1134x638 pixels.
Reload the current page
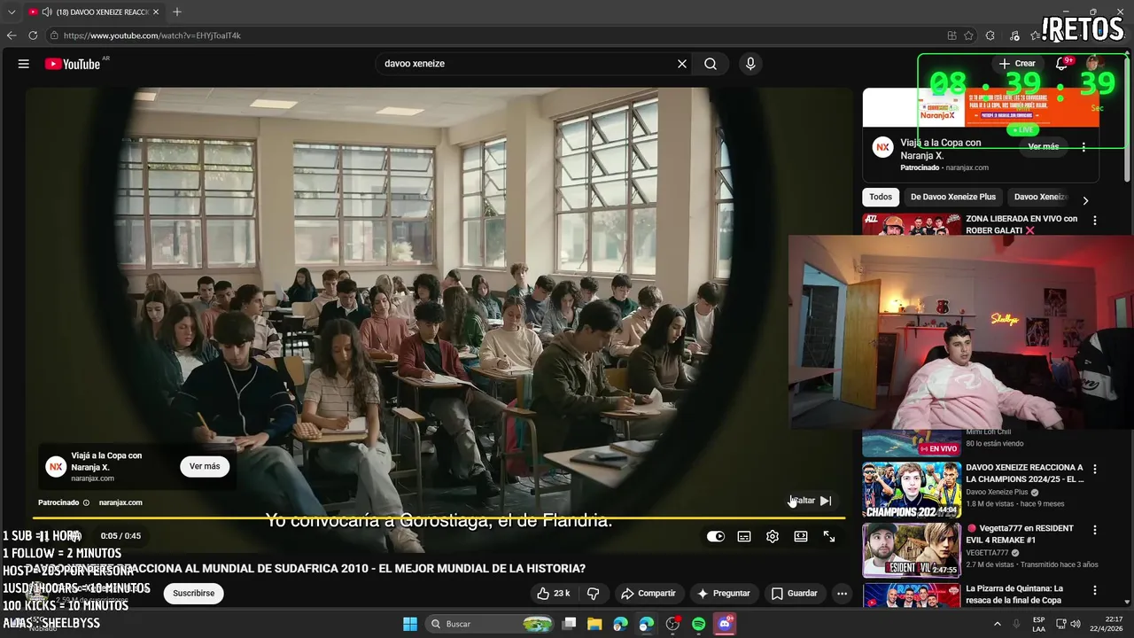tap(33, 35)
